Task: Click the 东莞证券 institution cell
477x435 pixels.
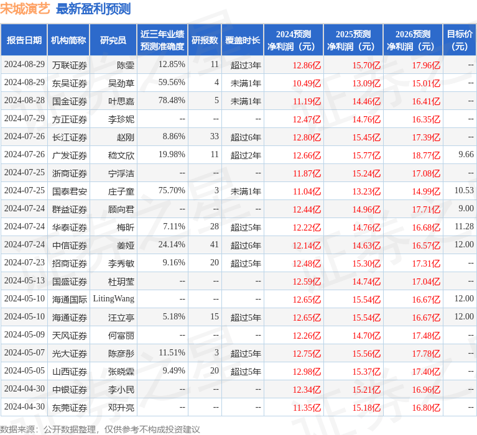Action: pos(70,407)
